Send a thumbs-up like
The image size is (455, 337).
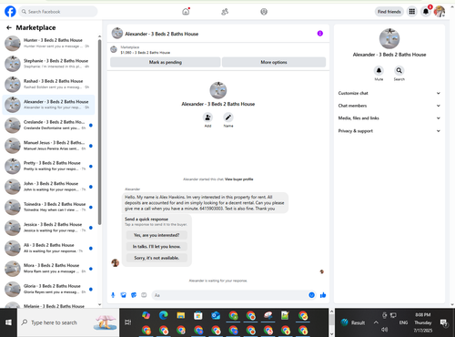pyautogui.click(x=323, y=295)
